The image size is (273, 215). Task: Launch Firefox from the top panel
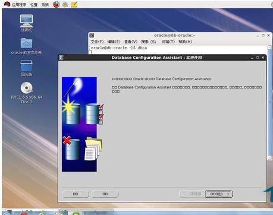pos(57,4)
